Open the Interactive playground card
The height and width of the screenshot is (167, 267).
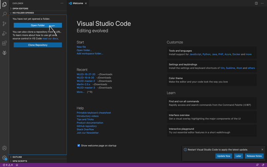[x=212, y=131]
